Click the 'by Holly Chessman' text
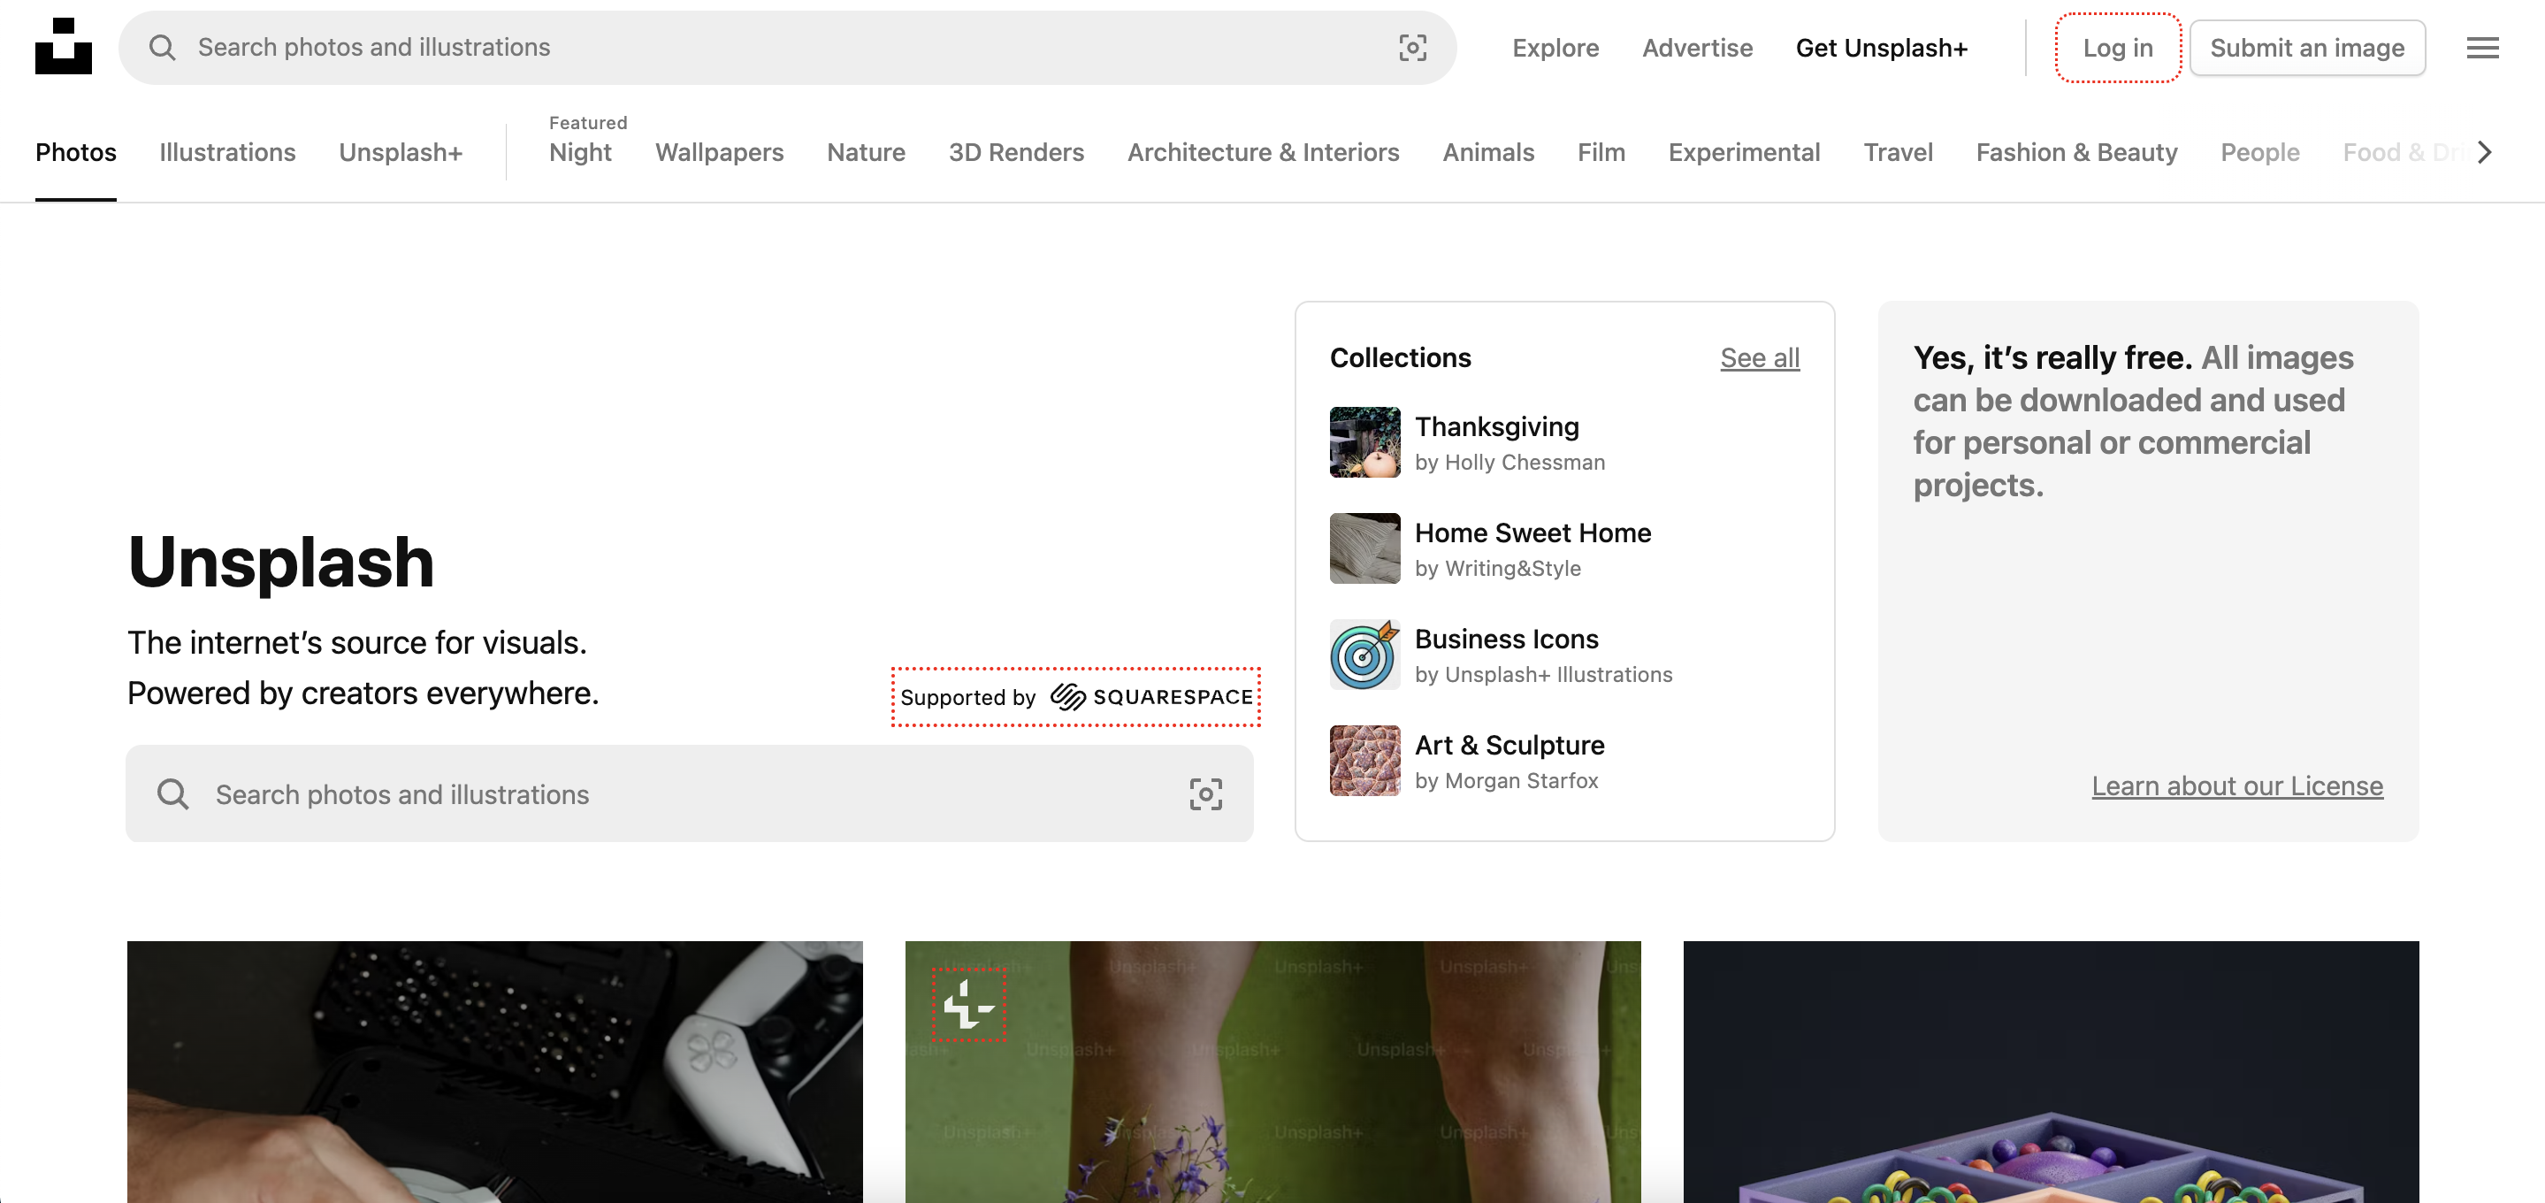 (x=1509, y=463)
